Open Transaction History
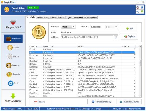146x111 pixels. 101,102
